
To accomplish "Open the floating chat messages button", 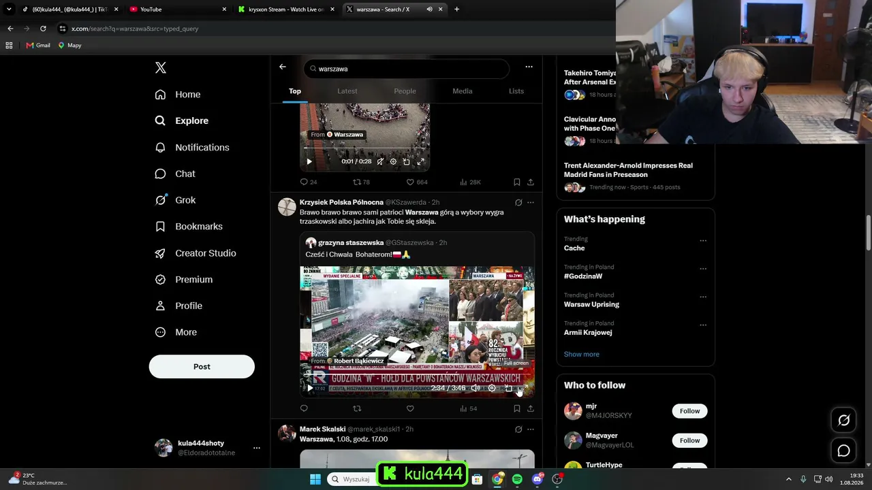I will pyautogui.click(x=843, y=451).
